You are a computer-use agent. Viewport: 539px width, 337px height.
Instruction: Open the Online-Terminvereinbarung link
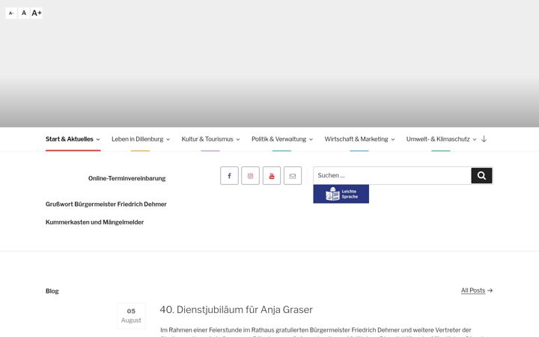tap(127, 178)
